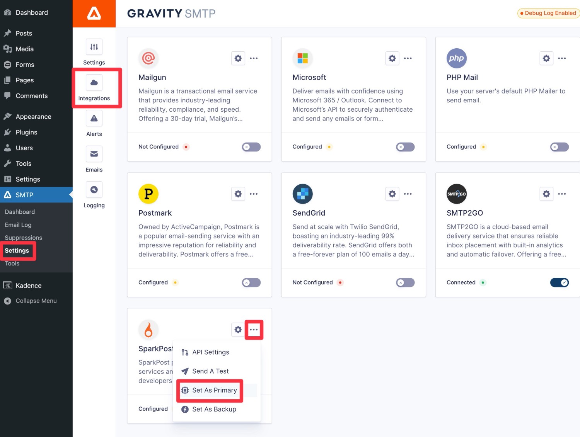Open PHP Mail gear settings icon

[546, 58]
